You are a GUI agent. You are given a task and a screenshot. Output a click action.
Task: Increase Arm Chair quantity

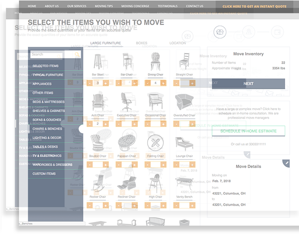(x=106, y=124)
